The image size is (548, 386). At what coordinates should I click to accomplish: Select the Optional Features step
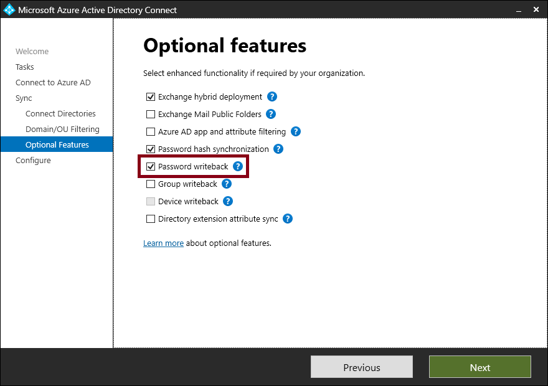57,144
